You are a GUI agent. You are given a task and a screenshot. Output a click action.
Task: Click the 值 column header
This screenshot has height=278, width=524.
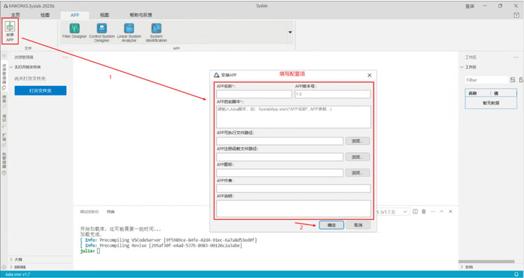pyautogui.click(x=496, y=93)
